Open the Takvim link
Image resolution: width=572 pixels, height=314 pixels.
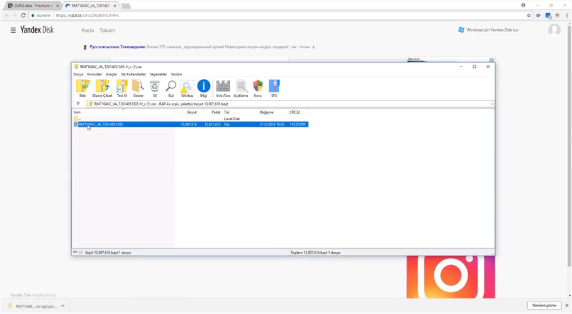[107, 31]
